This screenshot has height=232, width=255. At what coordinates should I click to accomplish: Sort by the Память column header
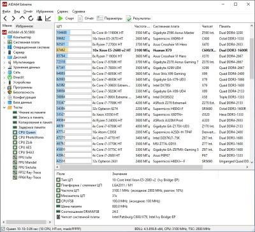pyautogui.click(x=233, y=26)
